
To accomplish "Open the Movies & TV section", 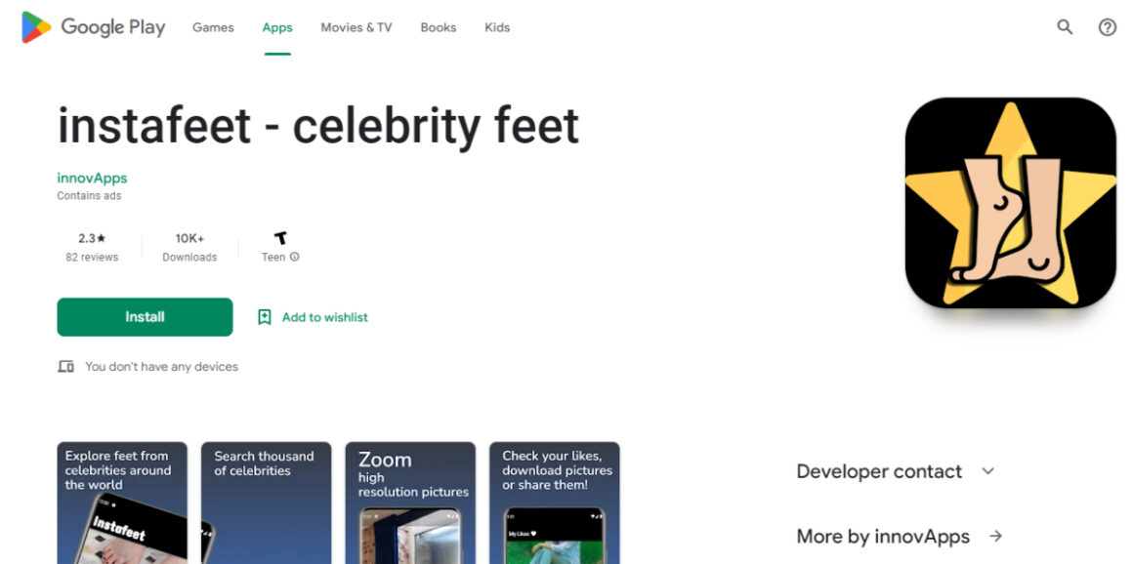I will pyautogui.click(x=356, y=27).
